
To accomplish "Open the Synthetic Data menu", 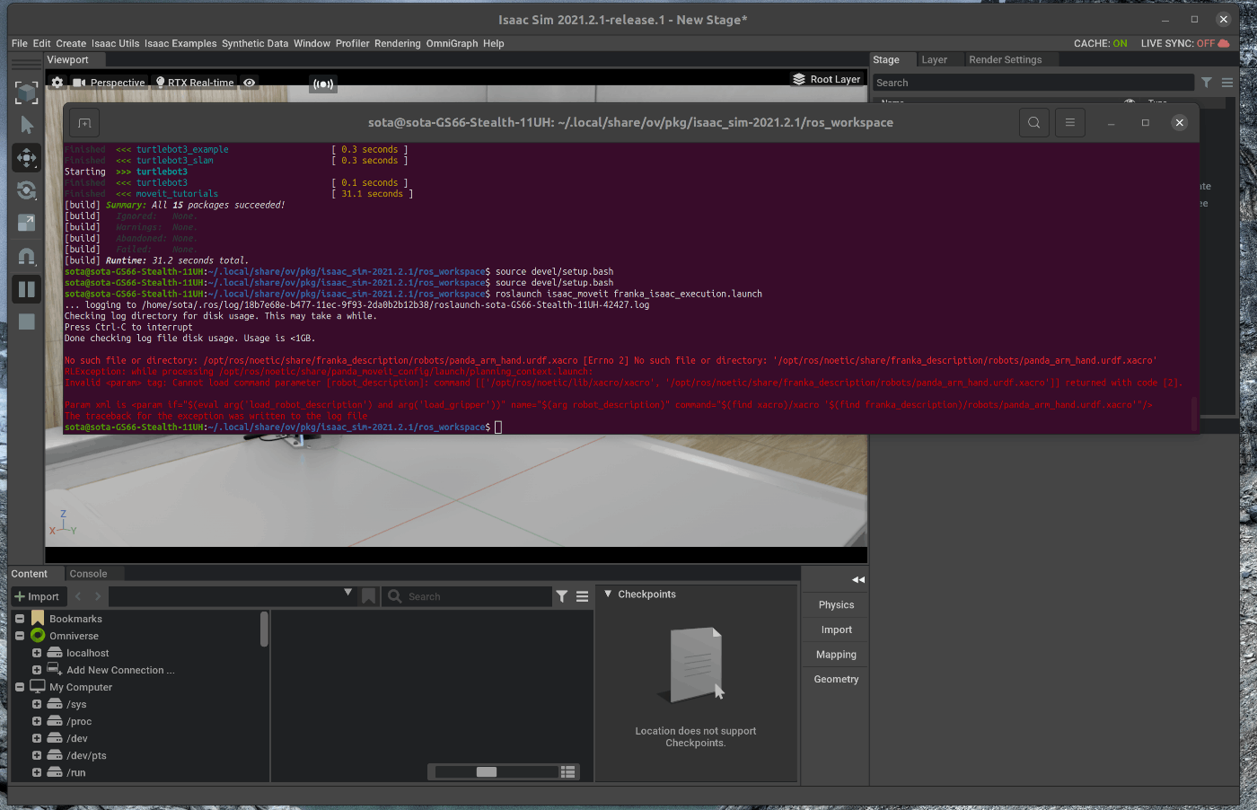I will (x=255, y=43).
